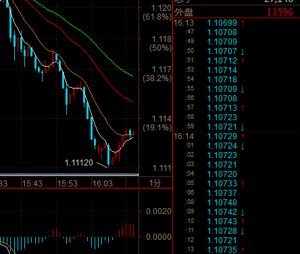Click the 1.114 (19.1%) price level
The image size is (300, 254).
coord(157,123)
